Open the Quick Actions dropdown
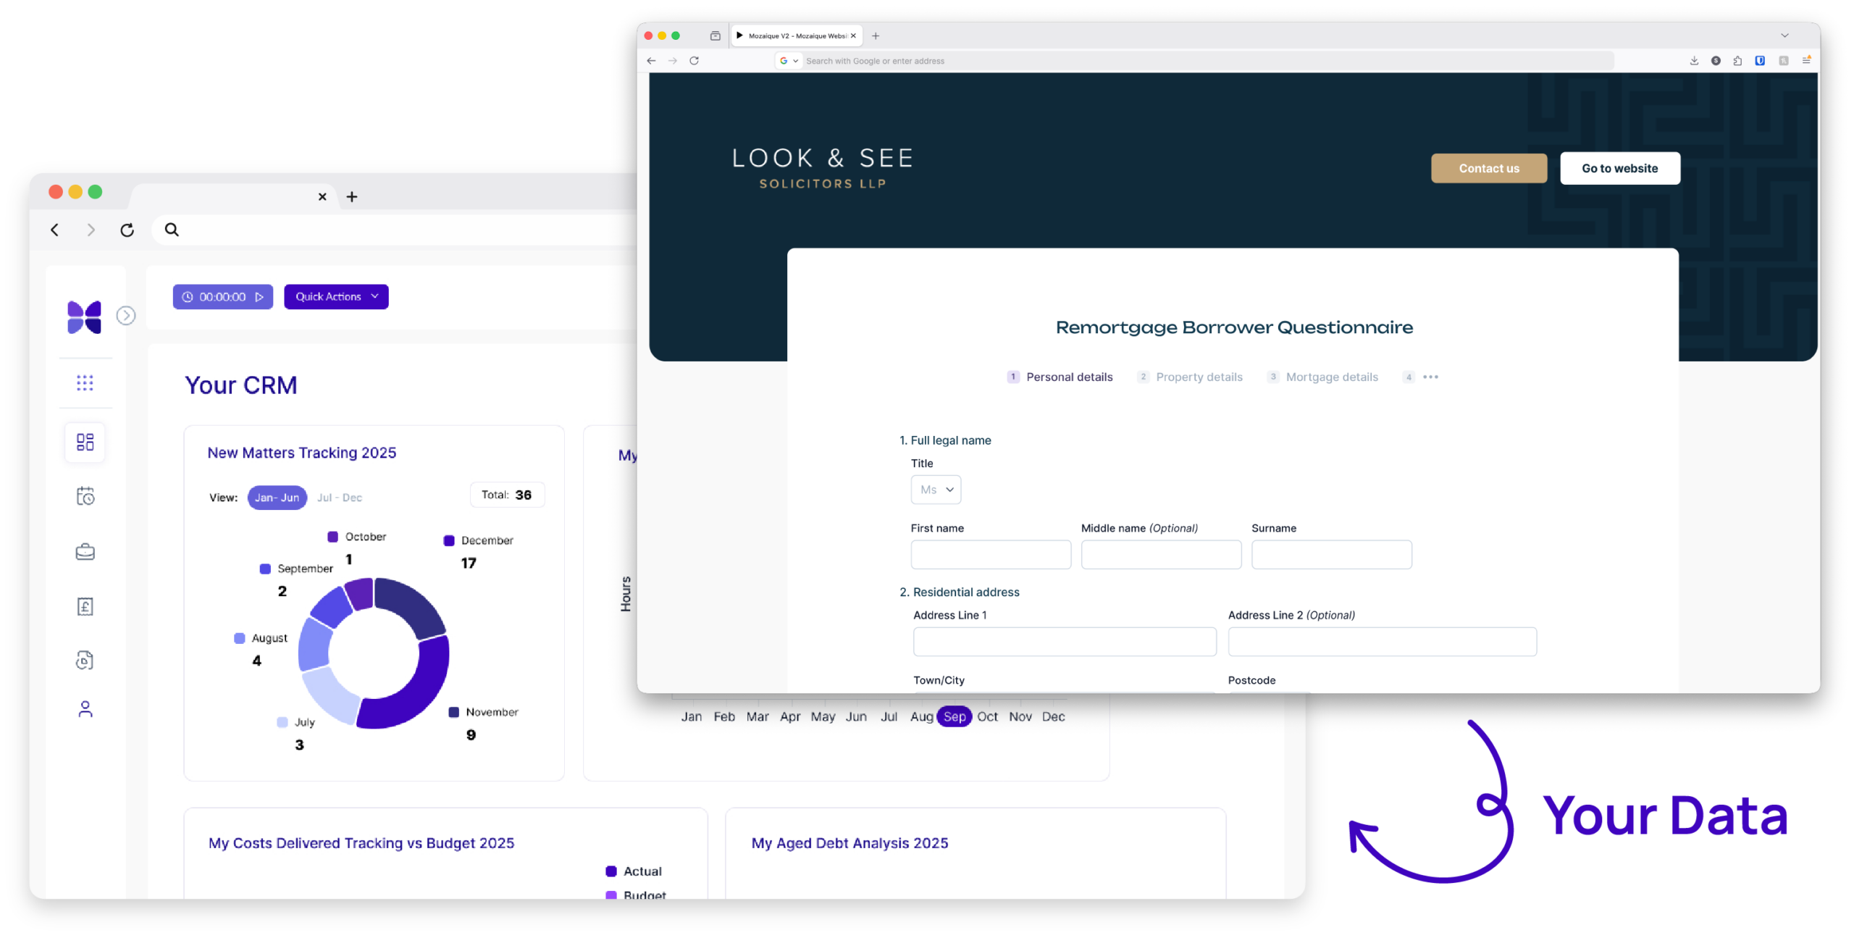The width and height of the screenshot is (1854, 938). [336, 297]
